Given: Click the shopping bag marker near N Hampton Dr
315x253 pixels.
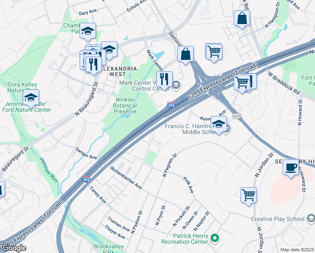Looking at the screenshot, I should tap(242, 19).
